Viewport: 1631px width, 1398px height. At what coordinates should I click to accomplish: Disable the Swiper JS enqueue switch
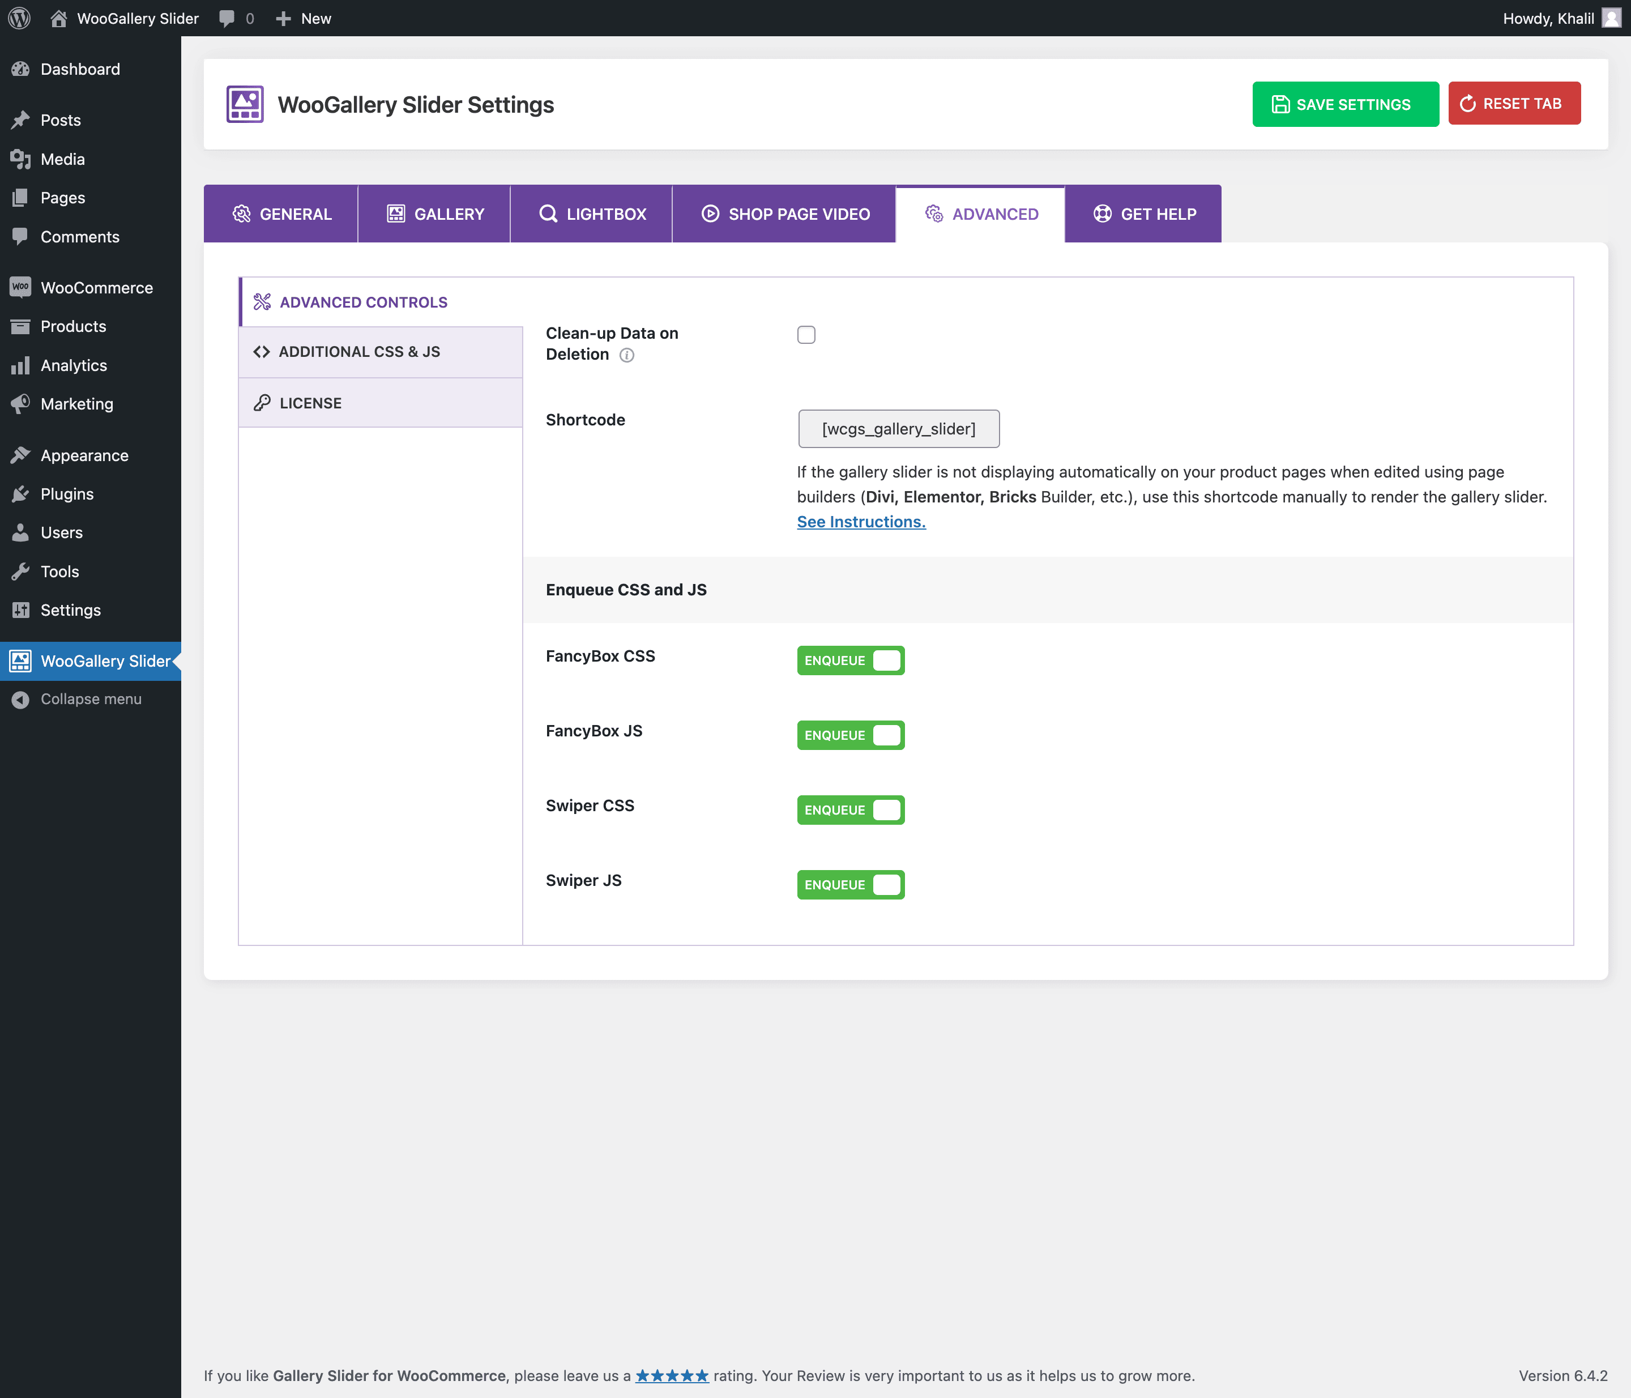click(x=850, y=885)
